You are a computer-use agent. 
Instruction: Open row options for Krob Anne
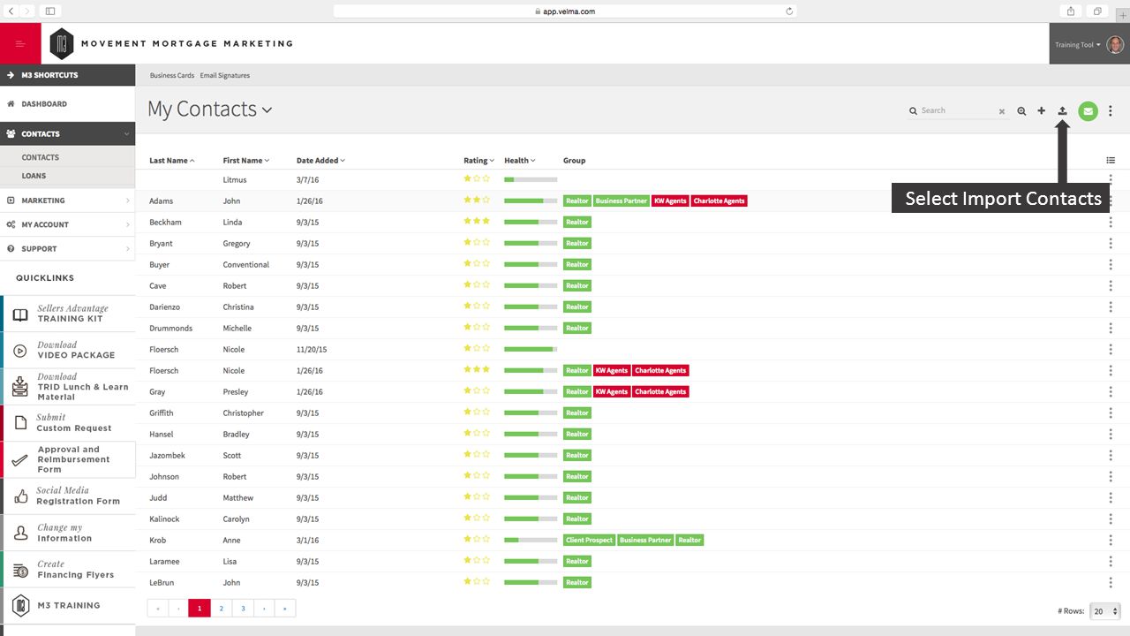tap(1111, 541)
